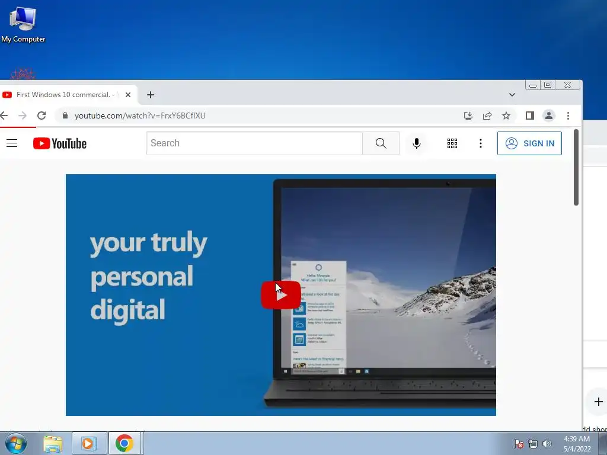Open Chrome three-dot customize menu
Image resolution: width=607 pixels, height=455 pixels.
[x=568, y=116]
